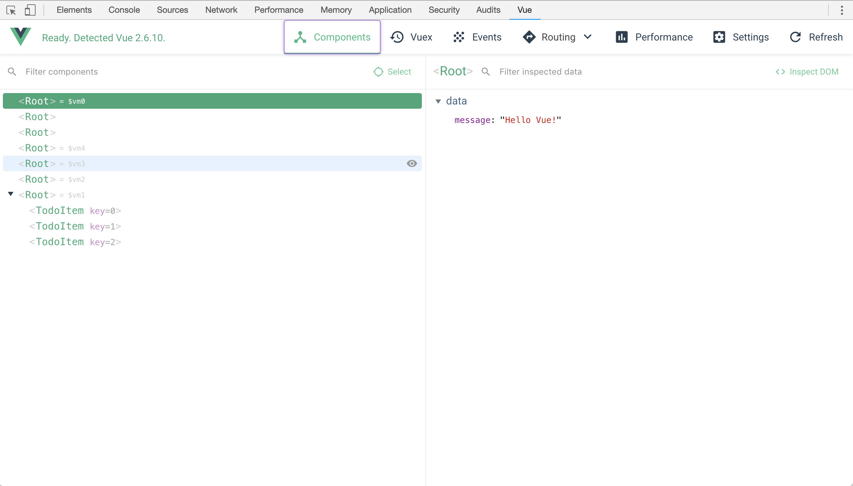
Task: Click the Settings gear icon
Action: [719, 37]
